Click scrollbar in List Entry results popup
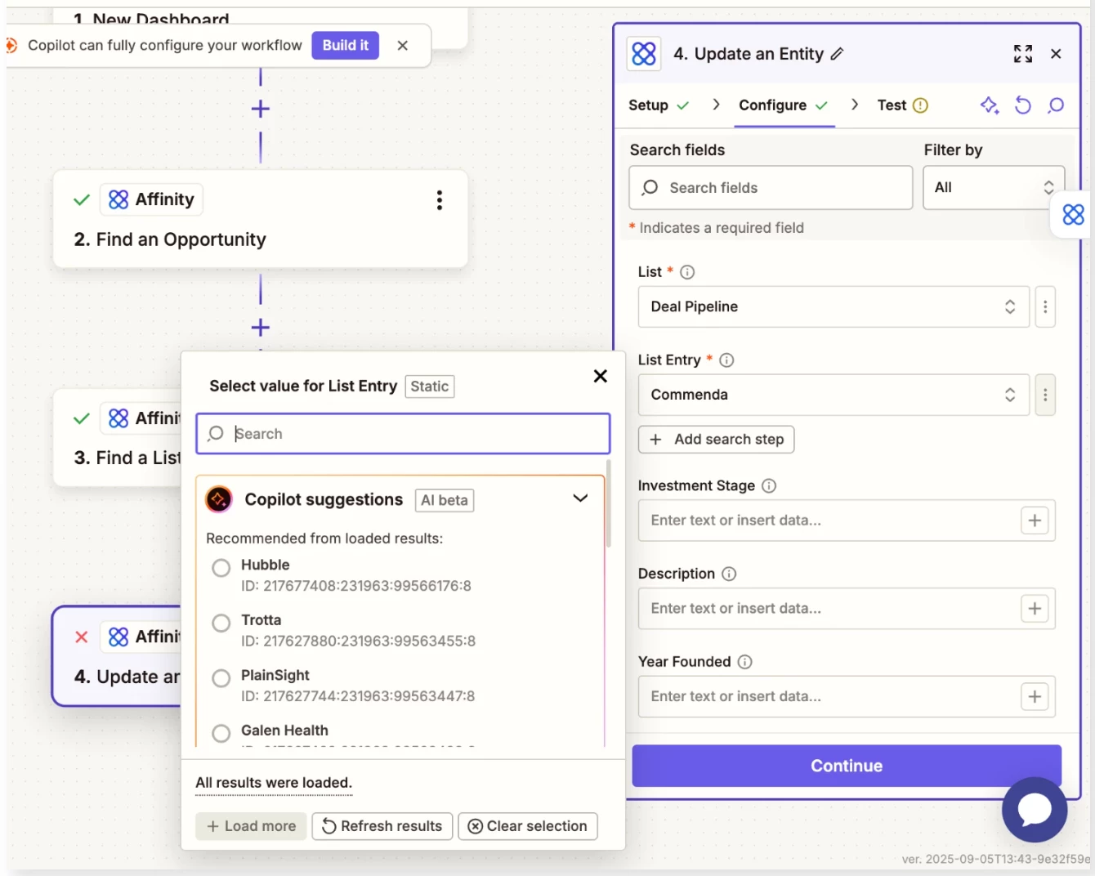Screen dimensions: 1095x876 (608, 504)
